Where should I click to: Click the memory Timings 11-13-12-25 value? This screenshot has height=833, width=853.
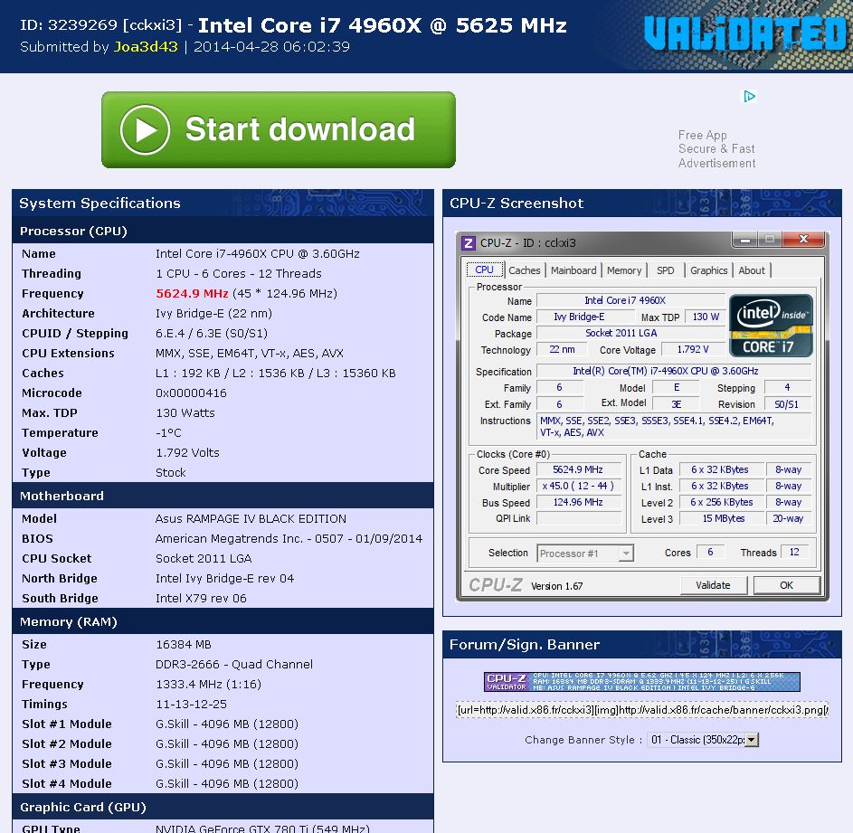coord(192,704)
